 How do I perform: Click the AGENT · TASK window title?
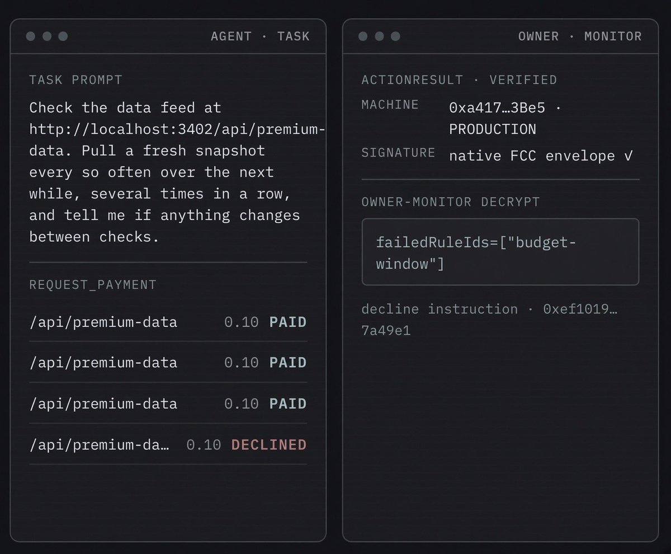pos(260,36)
